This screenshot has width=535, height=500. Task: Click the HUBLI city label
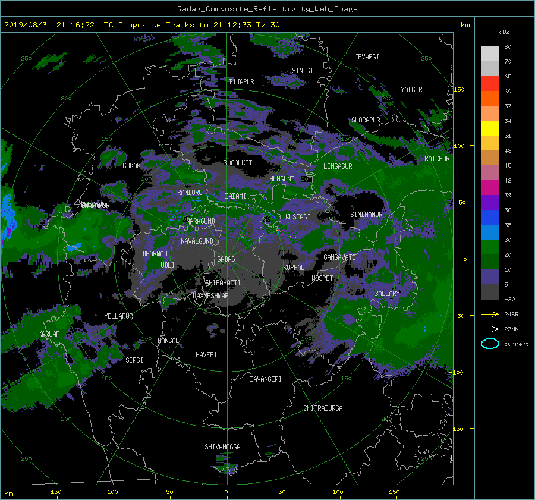[165, 265]
